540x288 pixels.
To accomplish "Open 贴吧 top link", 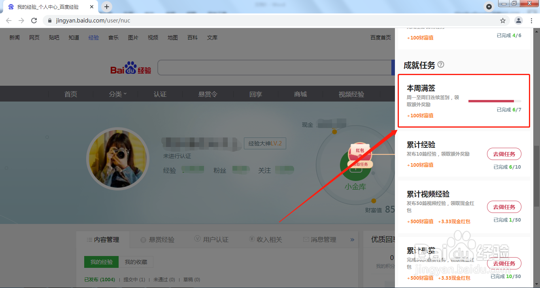I will click(x=54, y=38).
